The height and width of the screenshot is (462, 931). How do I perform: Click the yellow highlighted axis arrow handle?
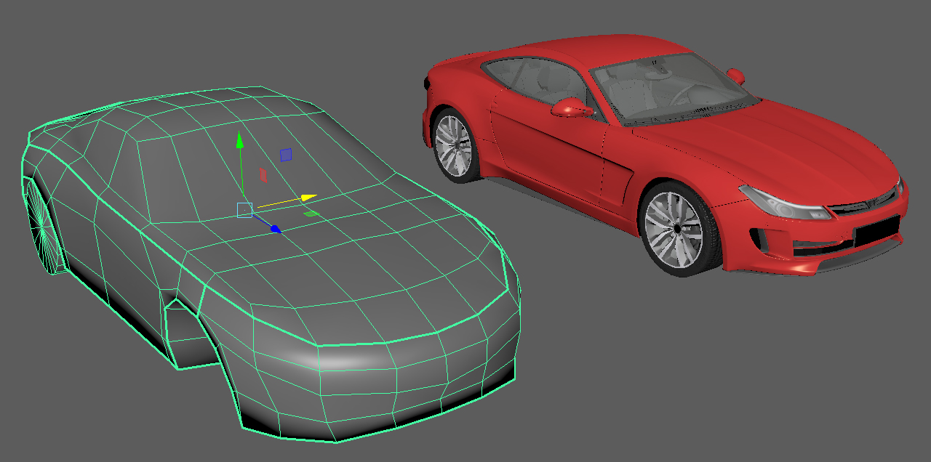pyautogui.click(x=308, y=197)
